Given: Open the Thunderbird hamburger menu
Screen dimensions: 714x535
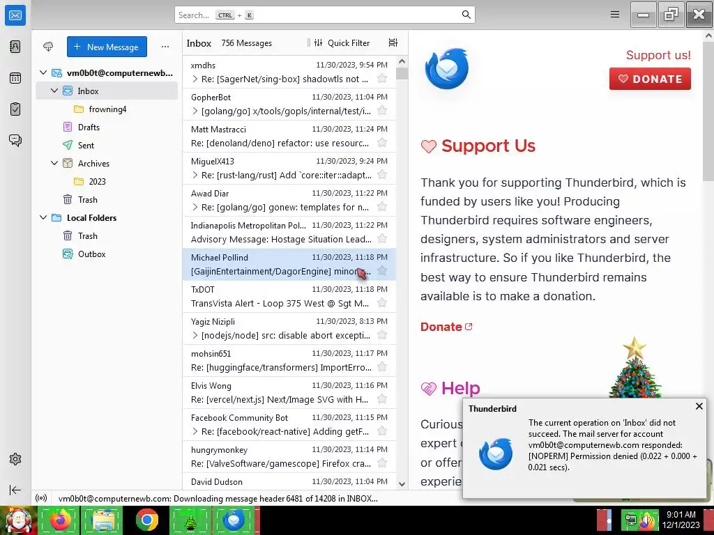Looking at the screenshot, I should [615, 15].
